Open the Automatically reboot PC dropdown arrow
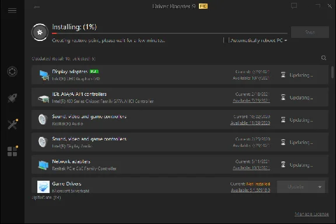This screenshot has height=224, width=336. click(286, 40)
